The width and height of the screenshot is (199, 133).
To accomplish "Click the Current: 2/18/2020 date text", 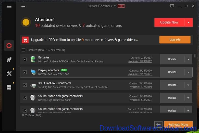I will coord(141,96).
